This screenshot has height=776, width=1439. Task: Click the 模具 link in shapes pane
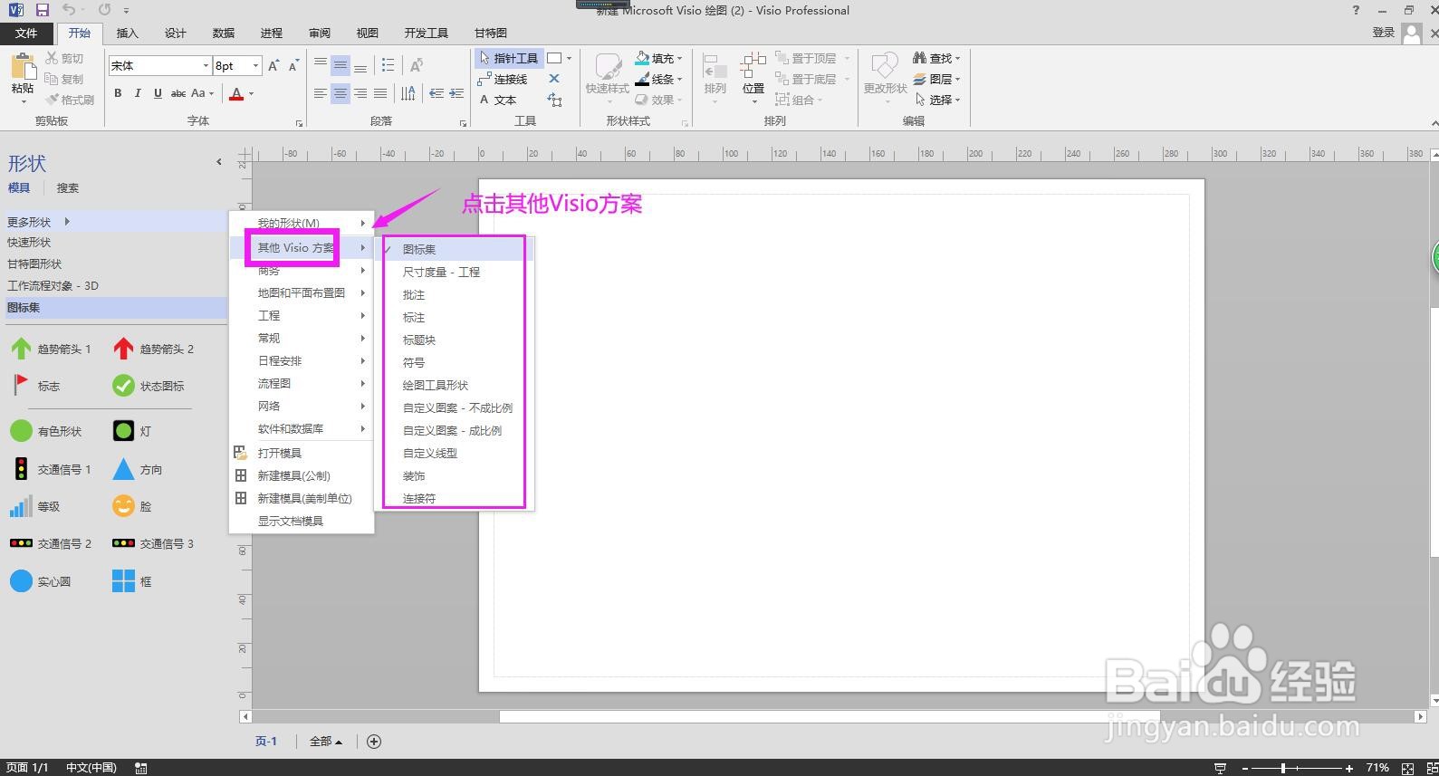coord(19,188)
